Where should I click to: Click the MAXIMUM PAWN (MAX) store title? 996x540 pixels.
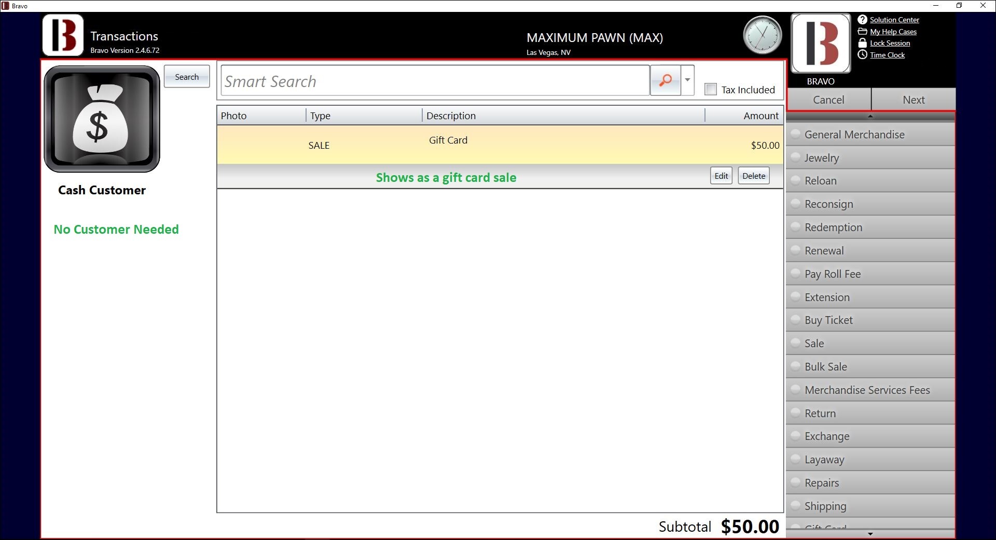point(594,38)
